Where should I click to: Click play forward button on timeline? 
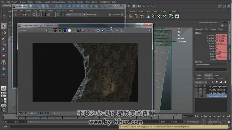[215, 116]
